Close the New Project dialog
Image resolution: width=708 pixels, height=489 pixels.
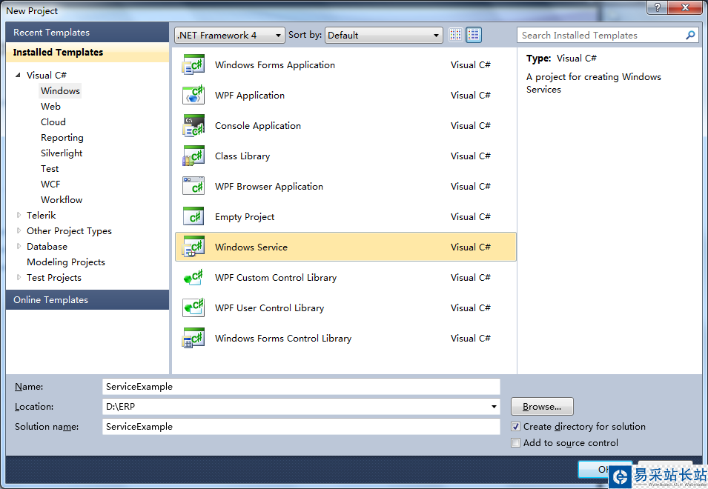pyautogui.click(x=684, y=7)
